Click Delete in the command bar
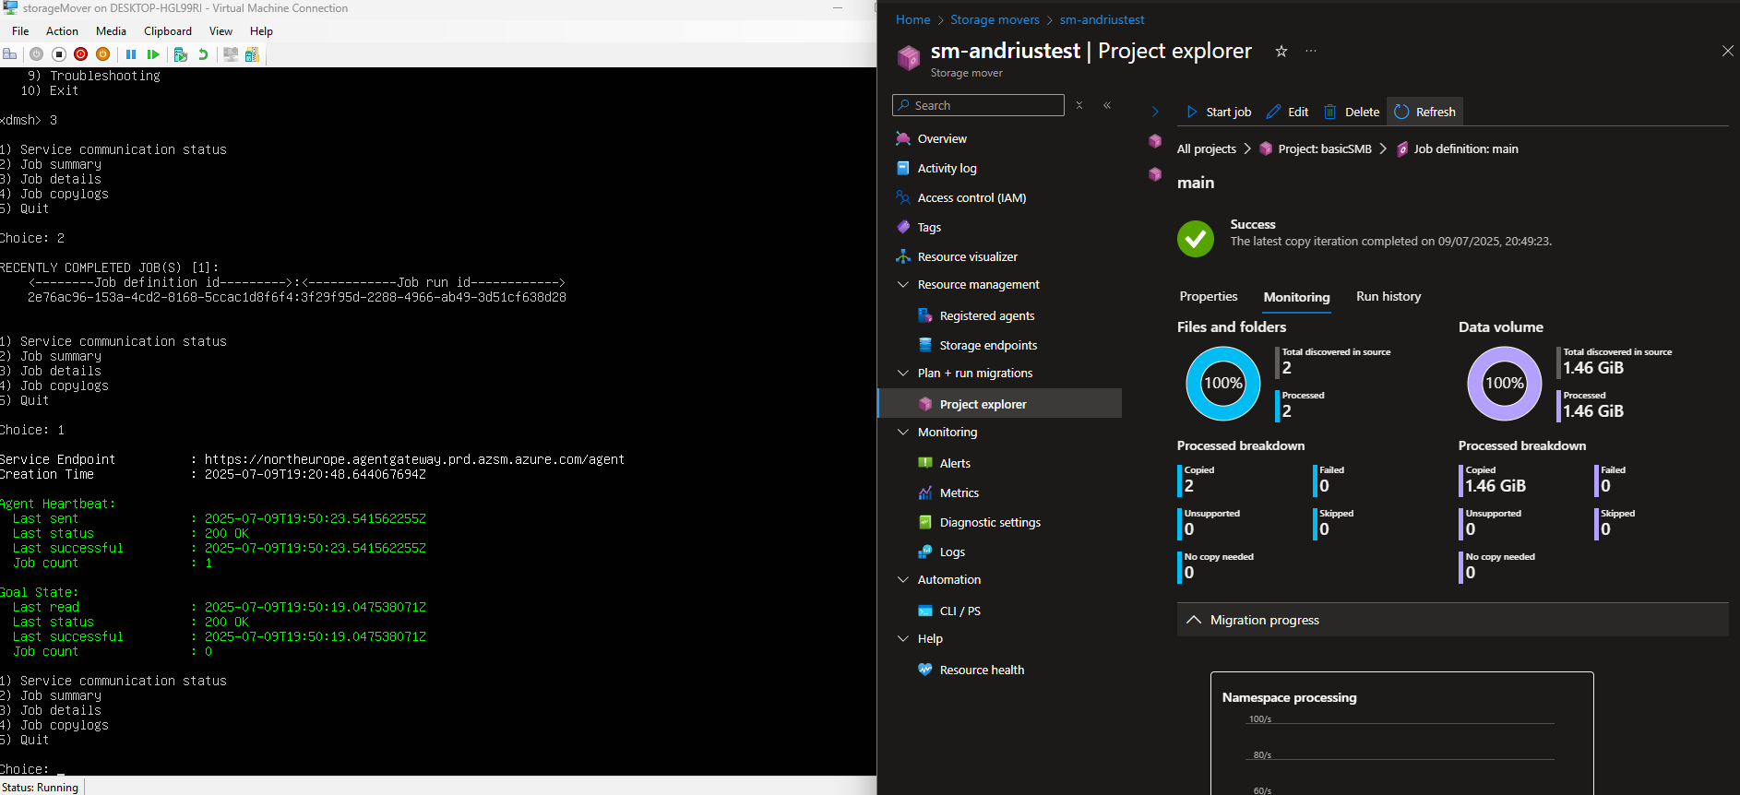 1352,112
